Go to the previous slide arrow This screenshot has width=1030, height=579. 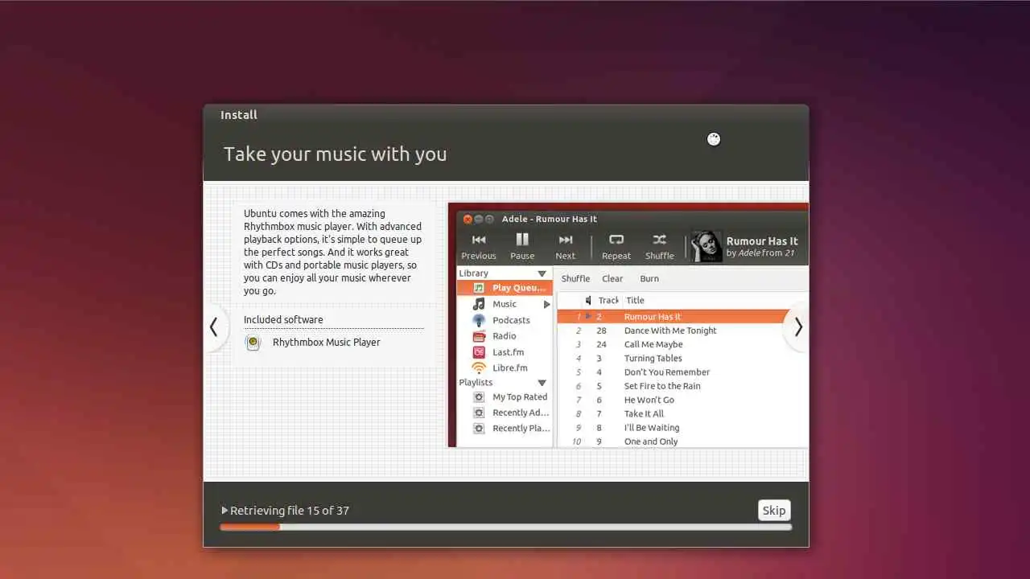point(214,327)
